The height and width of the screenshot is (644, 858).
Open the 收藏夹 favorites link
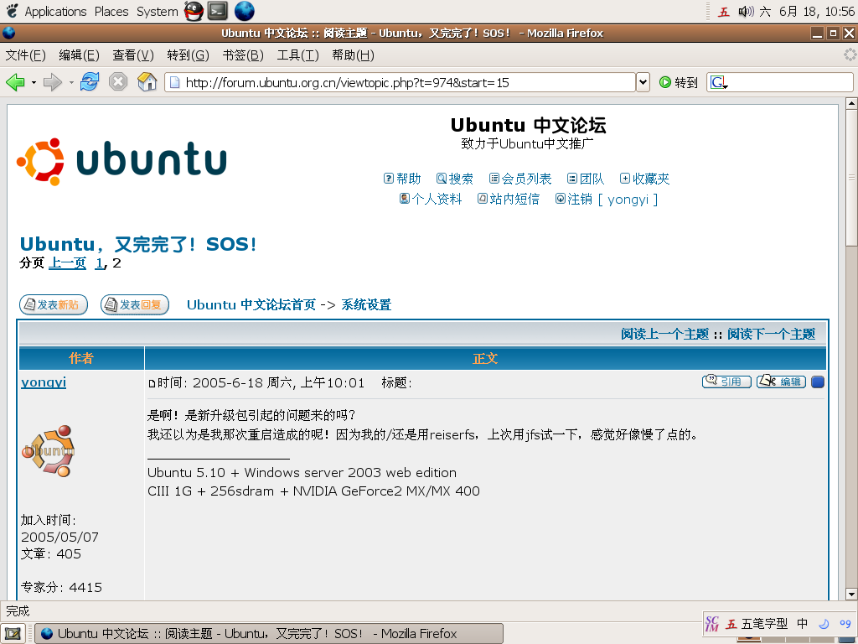[x=644, y=179]
